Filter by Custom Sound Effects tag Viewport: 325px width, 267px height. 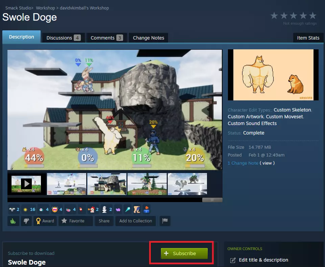252,123
